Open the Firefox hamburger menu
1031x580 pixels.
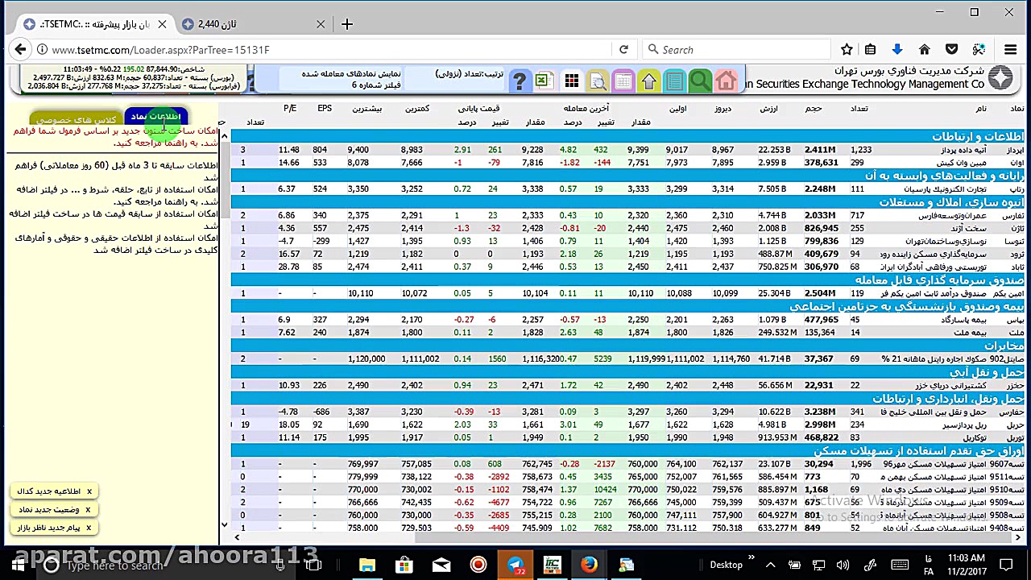click(1010, 50)
